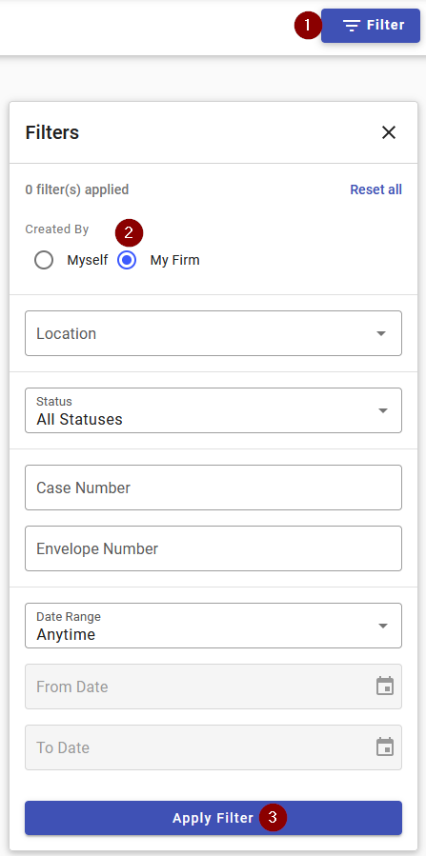The width and height of the screenshot is (426, 856).
Task: Open the From Date calendar icon
Action: (x=385, y=687)
